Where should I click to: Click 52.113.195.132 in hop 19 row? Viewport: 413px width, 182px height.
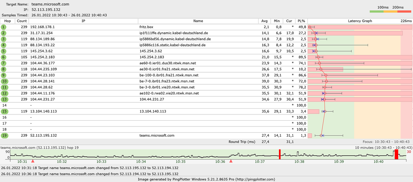coord(43,136)
